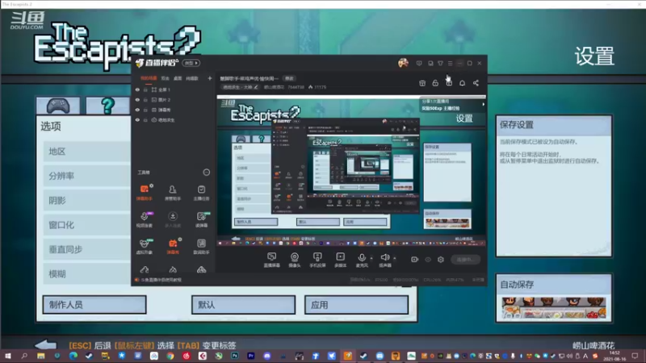Image resolution: width=646 pixels, height=363 pixels.
Task: Toggle lock on 绝地求生 source row
Action: (x=145, y=120)
